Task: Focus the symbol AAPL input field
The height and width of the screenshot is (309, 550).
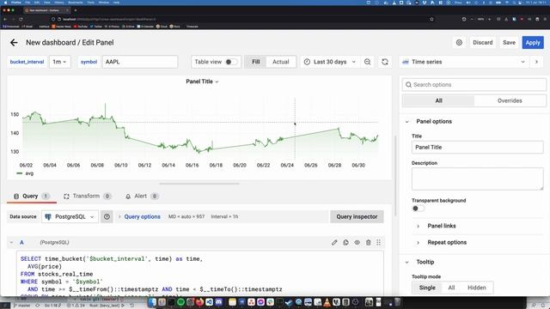Action: point(140,62)
